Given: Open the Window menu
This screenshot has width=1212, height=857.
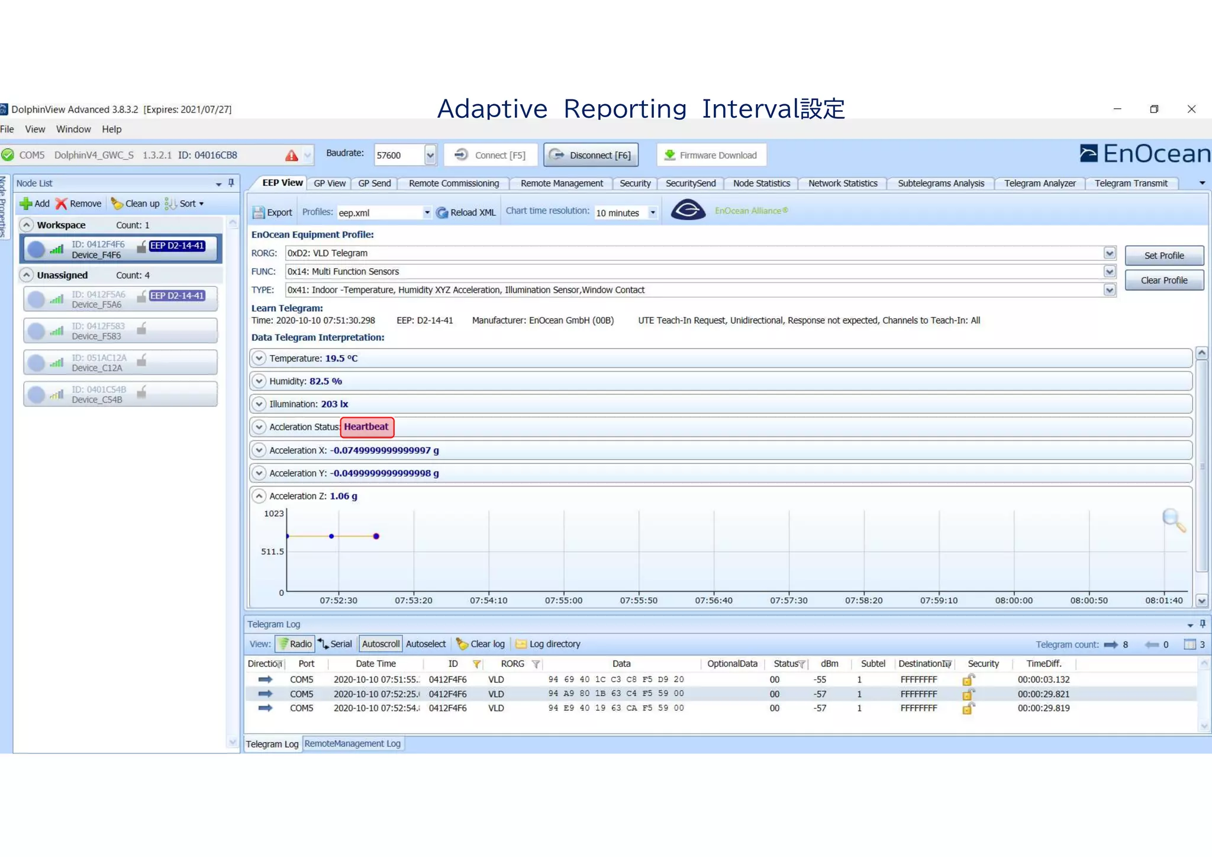Looking at the screenshot, I should pyautogui.click(x=73, y=129).
